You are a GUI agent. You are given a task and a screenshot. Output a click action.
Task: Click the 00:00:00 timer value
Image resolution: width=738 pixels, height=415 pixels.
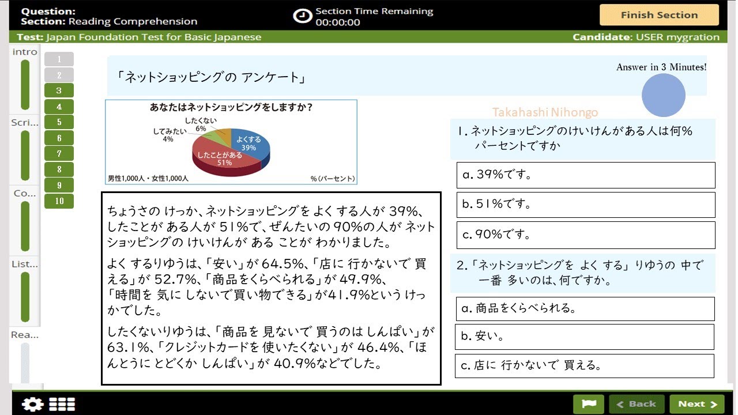[x=338, y=22]
